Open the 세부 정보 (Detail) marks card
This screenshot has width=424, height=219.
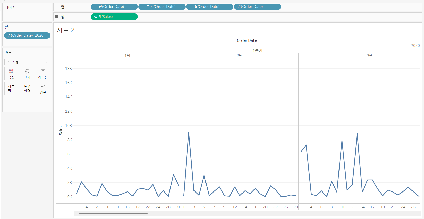click(11, 89)
